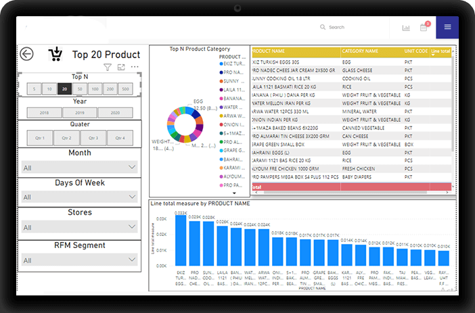The image size is (475, 313).
Task: Open the hamburger menu button
Action: [447, 27]
